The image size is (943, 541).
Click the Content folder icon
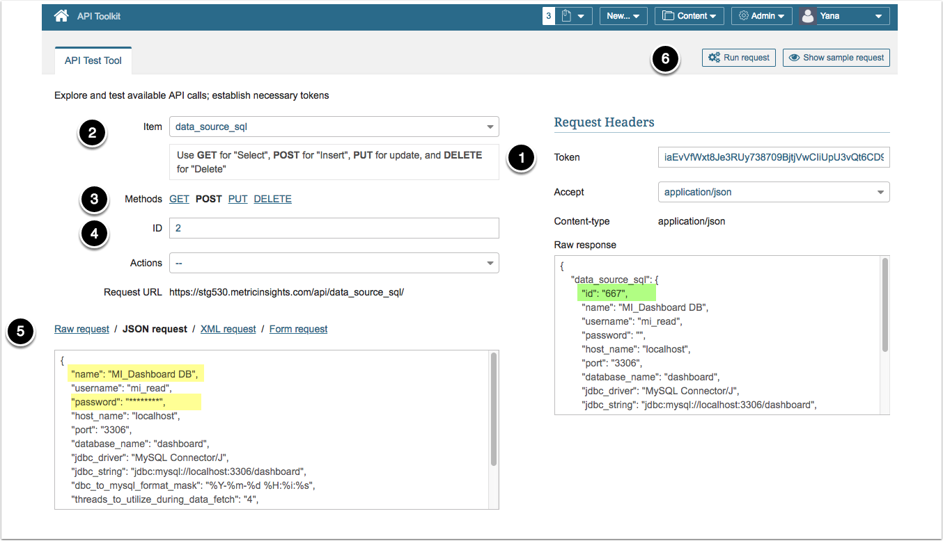coord(668,16)
